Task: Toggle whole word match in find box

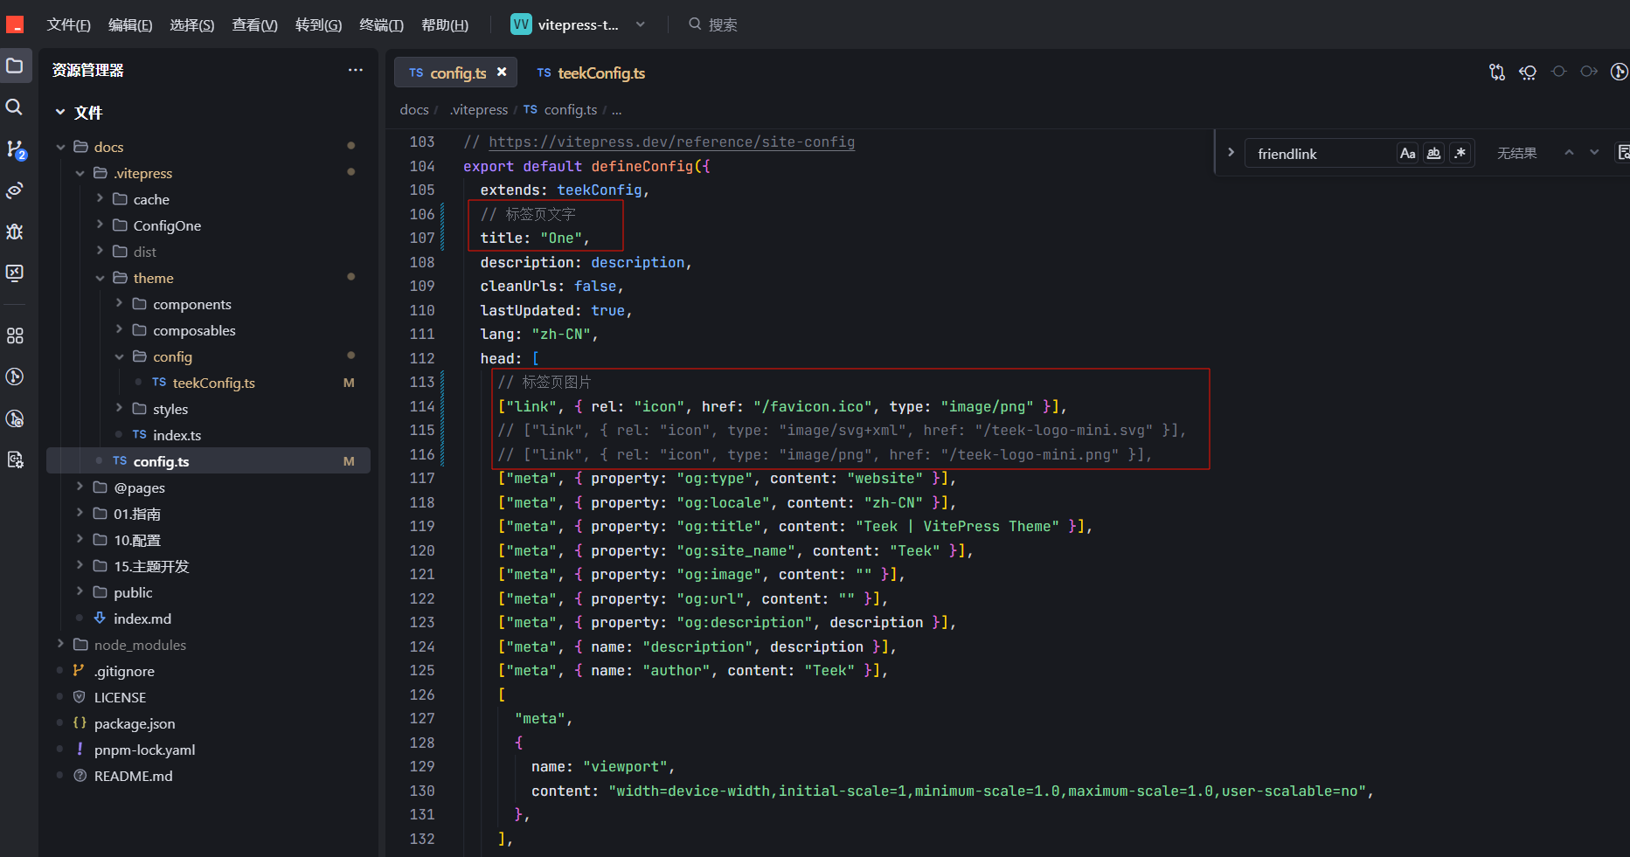Action: (x=1433, y=153)
